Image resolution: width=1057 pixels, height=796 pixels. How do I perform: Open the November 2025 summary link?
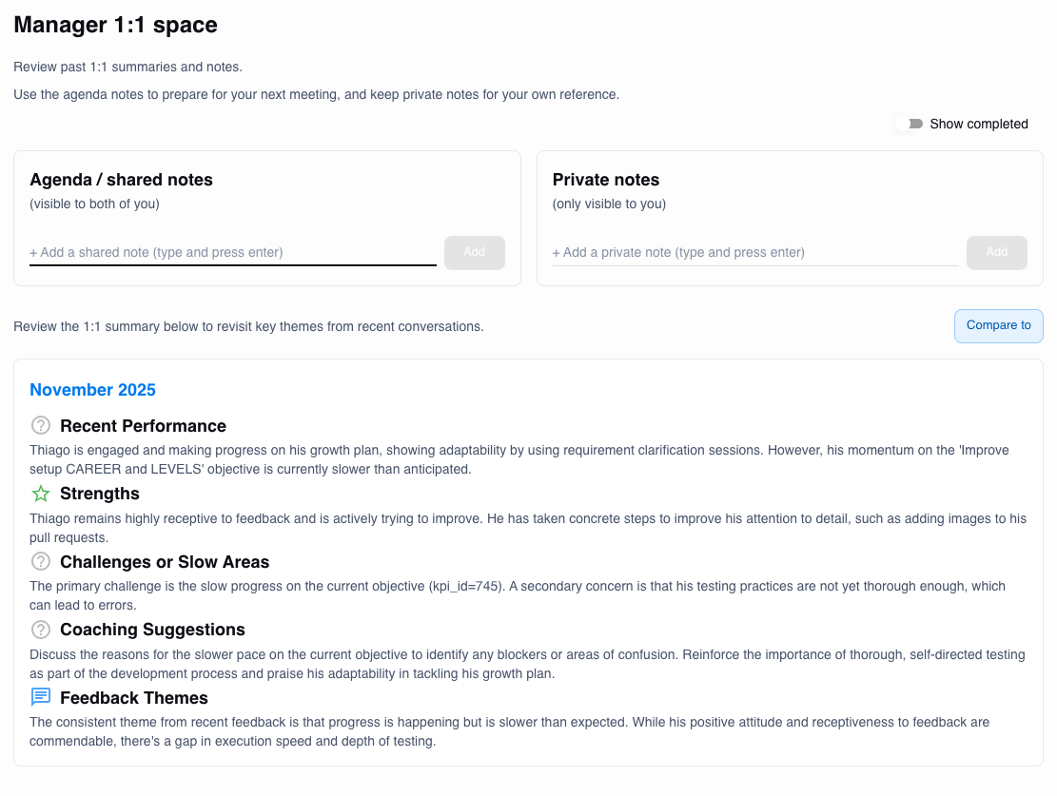click(92, 390)
